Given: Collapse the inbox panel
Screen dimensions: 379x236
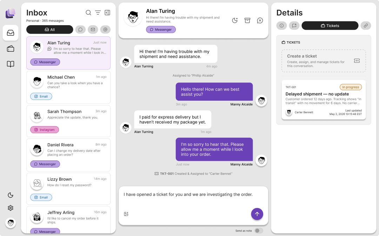Looking at the screenshot, I should 107,13.
